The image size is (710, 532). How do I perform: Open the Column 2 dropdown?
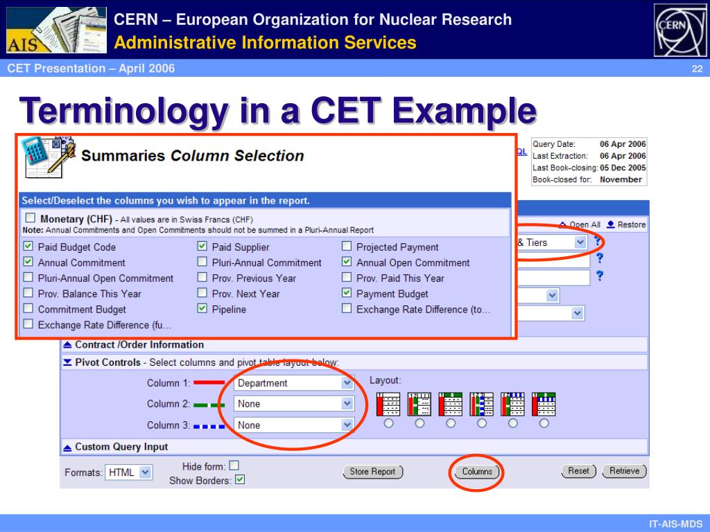pos(293,404)
